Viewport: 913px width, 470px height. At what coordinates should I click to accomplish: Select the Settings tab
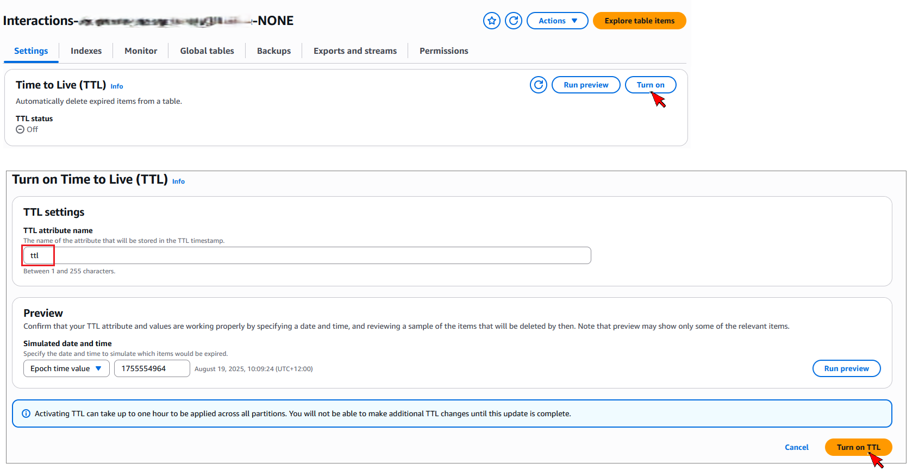(x=31, y=51)
